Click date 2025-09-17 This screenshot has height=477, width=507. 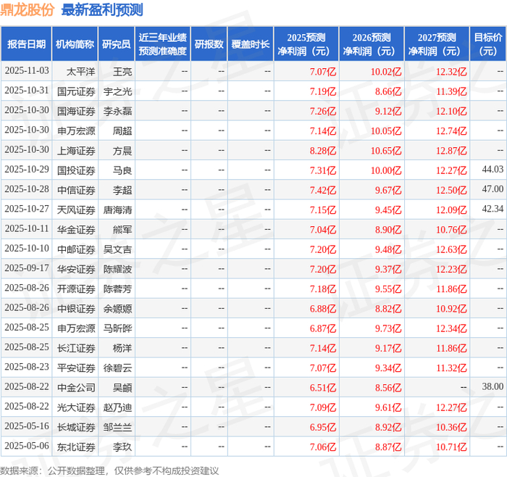pos(27,268)
